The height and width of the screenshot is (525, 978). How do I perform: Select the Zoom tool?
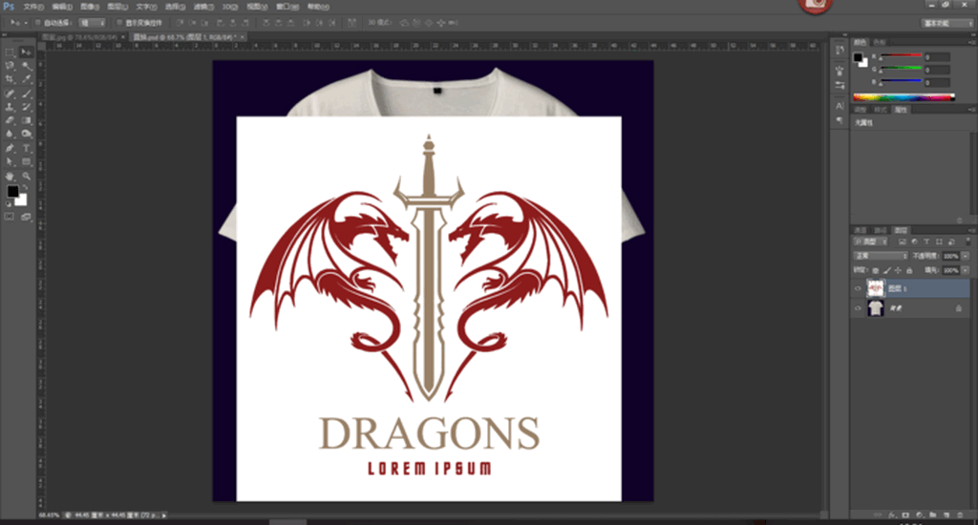pyautogui.click(x=26, y=177)
